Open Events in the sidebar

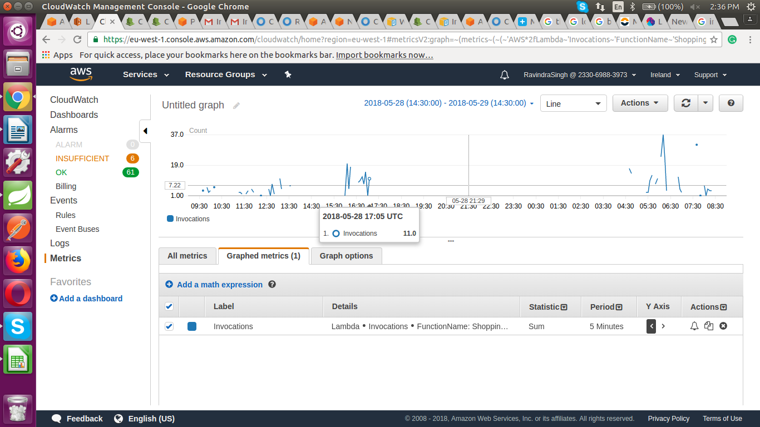(x=63, y=200)
